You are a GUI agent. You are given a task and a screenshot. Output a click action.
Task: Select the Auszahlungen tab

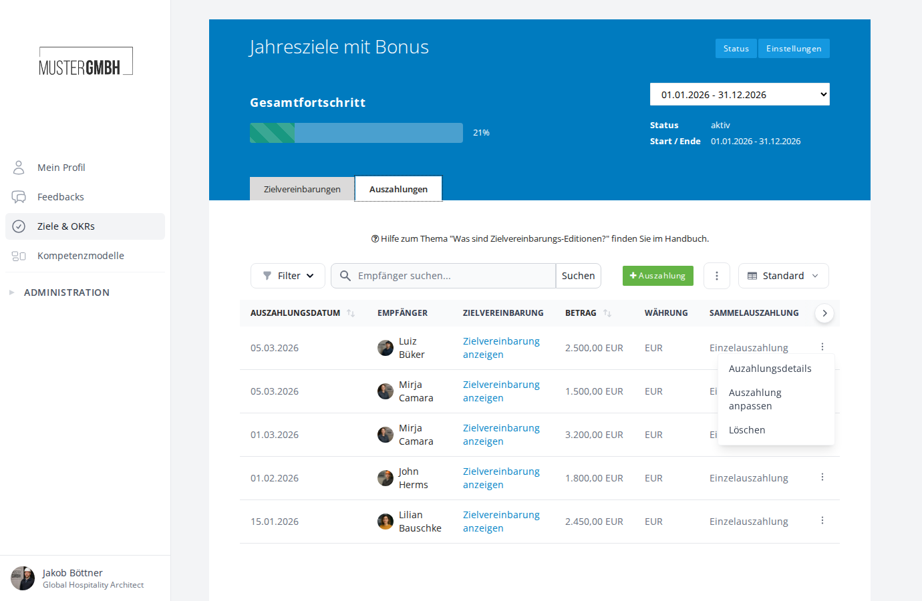pyautogui.click(x=398, y=189)
